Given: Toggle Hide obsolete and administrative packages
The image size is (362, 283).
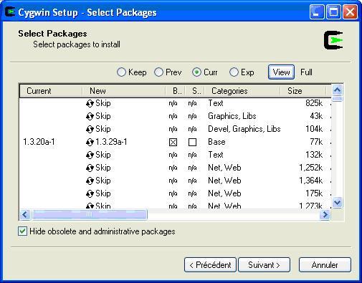Looking at the screenshot, I should 22,231.
